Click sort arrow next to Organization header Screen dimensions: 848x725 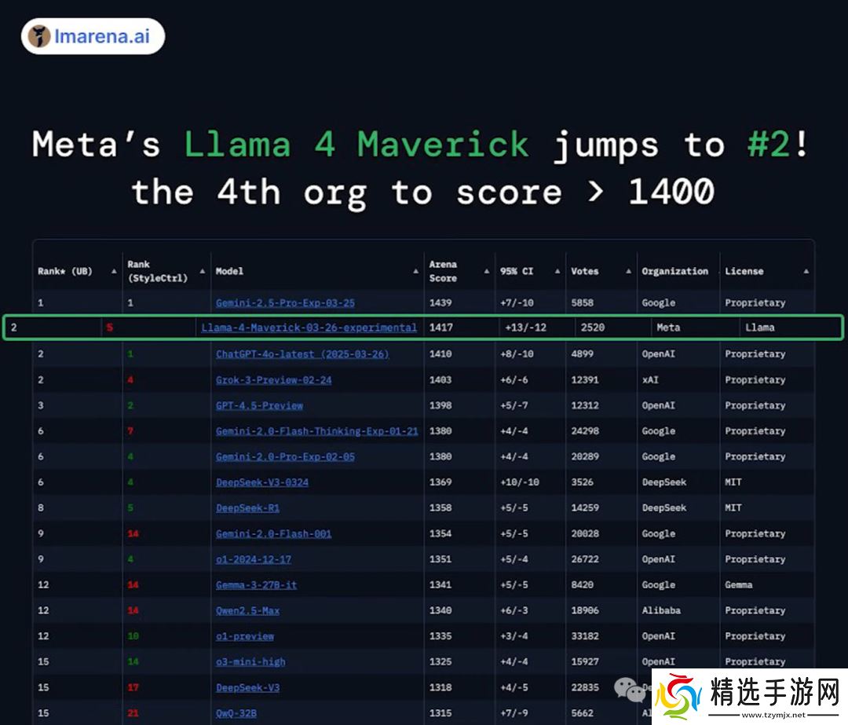pos(714,271)
